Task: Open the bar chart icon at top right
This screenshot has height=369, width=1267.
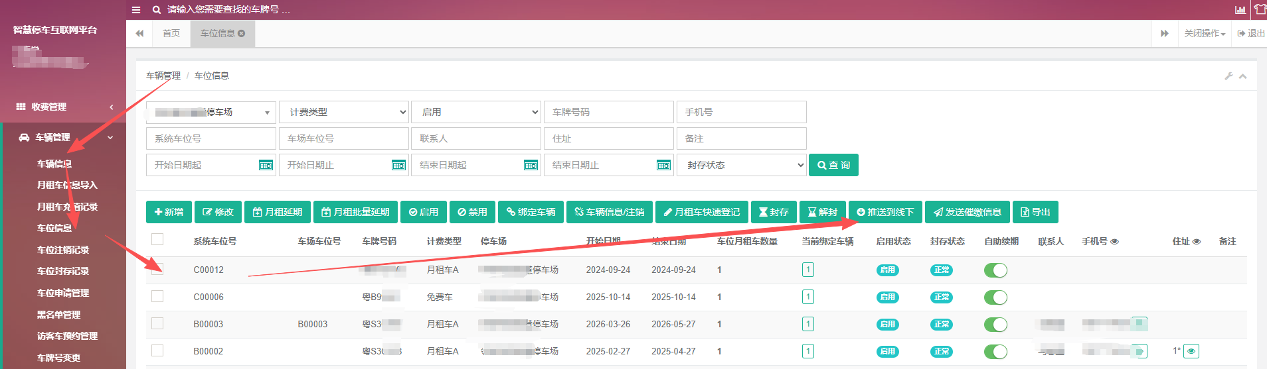Action: click(x=1240, y=9)
